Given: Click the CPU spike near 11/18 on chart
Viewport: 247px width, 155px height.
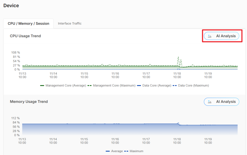Looking at the screenshot, I should [x=178, y=58].
